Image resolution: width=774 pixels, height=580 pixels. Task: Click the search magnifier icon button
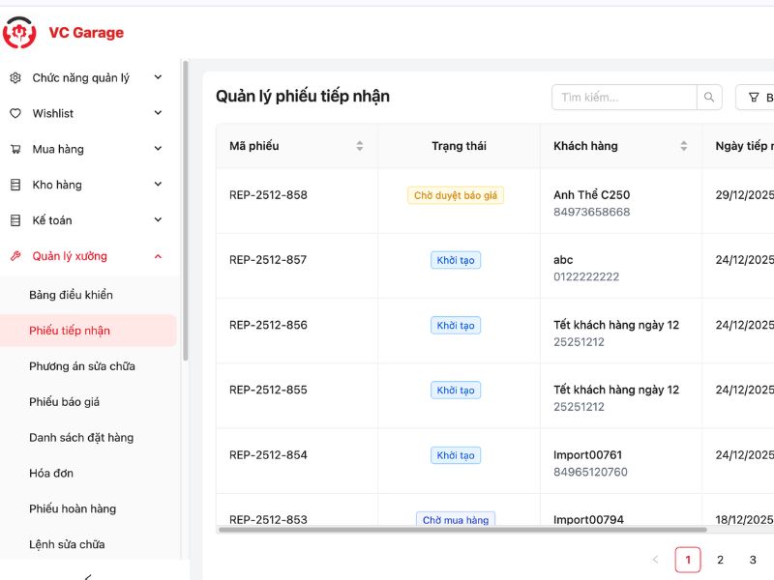click(710, 98)
